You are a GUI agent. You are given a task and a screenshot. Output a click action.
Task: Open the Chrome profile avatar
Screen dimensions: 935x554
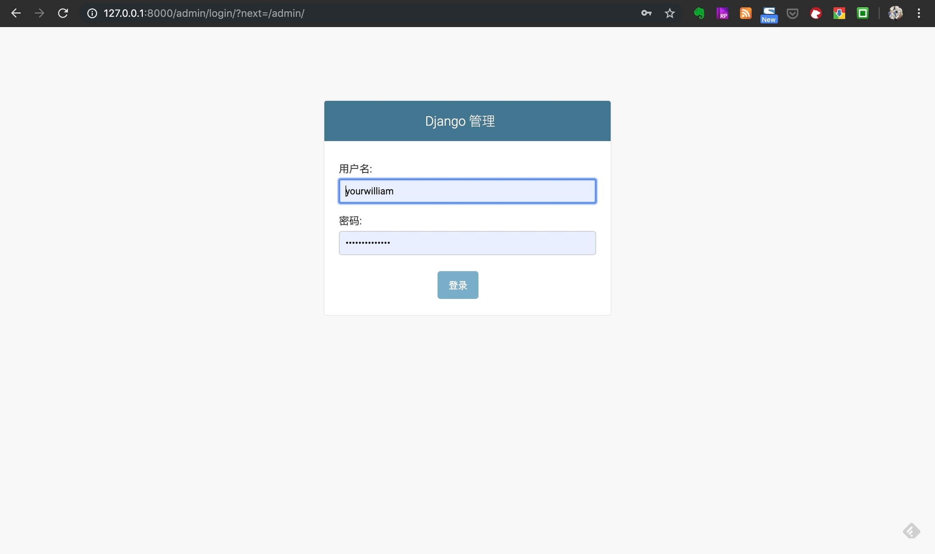pyautogui.click(x=895, y=13)
